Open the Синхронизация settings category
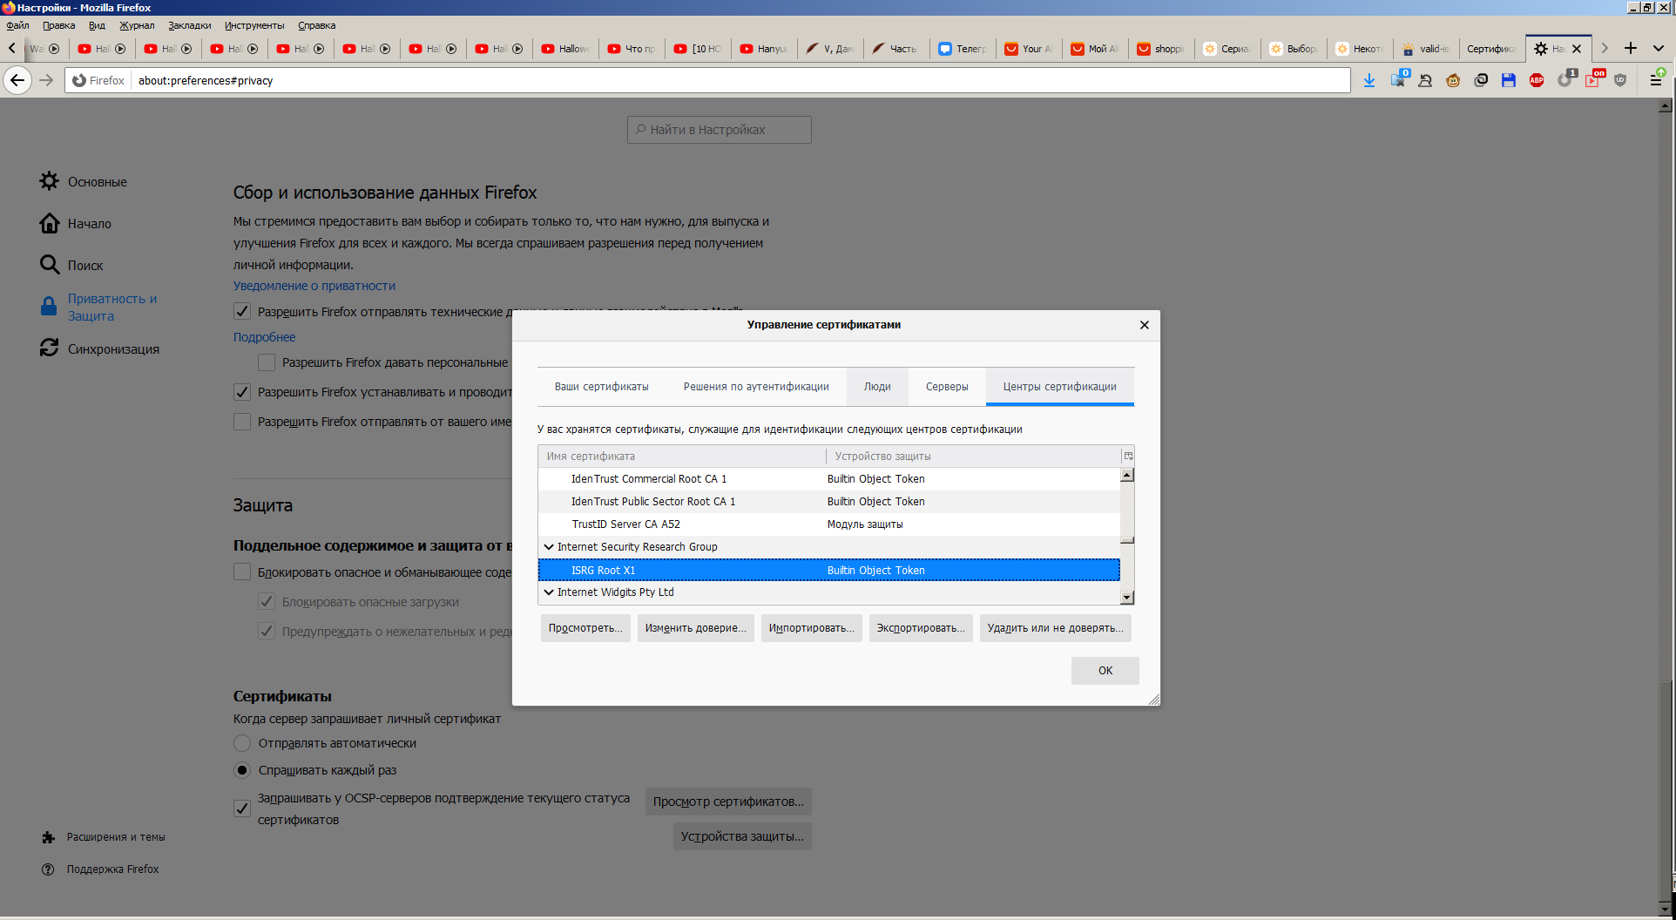This screenshot has width=1676, height=920. pos(99,348)
